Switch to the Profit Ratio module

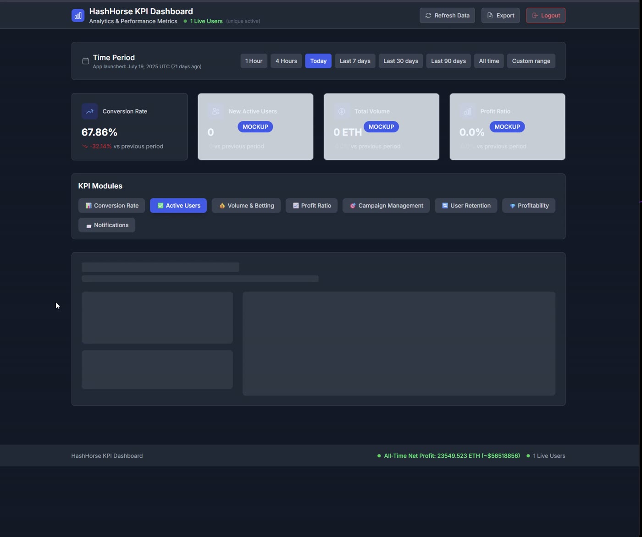pyautogui.click(x=312, y=206)
